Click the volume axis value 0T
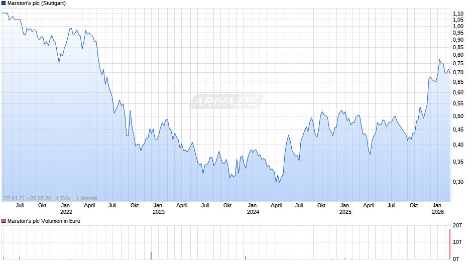 coord(456,259)
